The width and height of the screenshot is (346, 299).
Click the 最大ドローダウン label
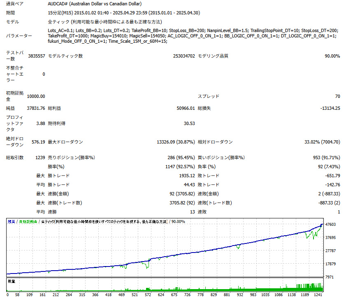65,142
